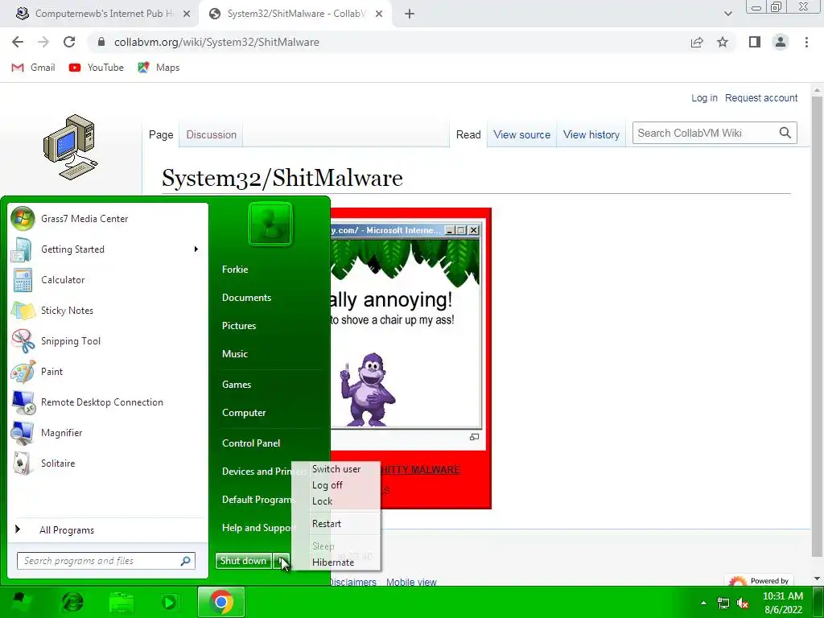This screenshot has height=618, width=824.
Task: Open the Sticky Notes icon
Action: coord(23,310)
